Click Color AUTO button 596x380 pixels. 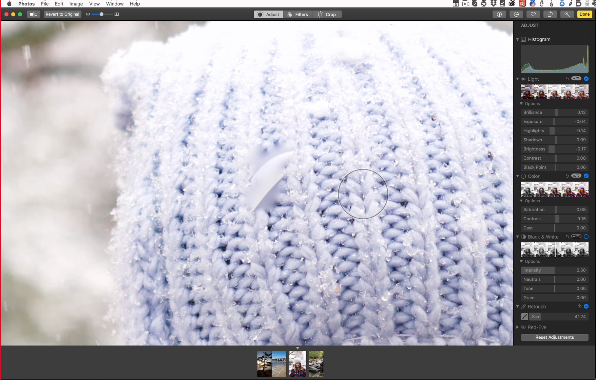576,176
